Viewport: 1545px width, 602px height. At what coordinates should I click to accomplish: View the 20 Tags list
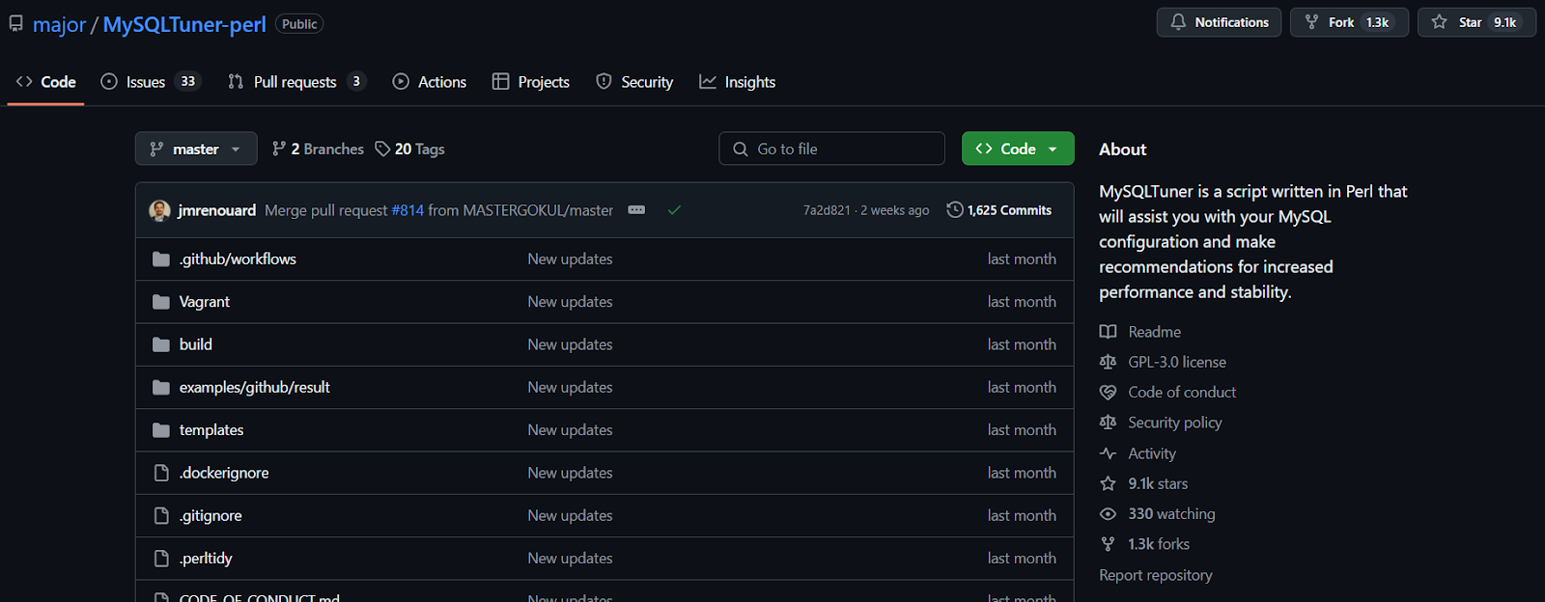[410, 150]
